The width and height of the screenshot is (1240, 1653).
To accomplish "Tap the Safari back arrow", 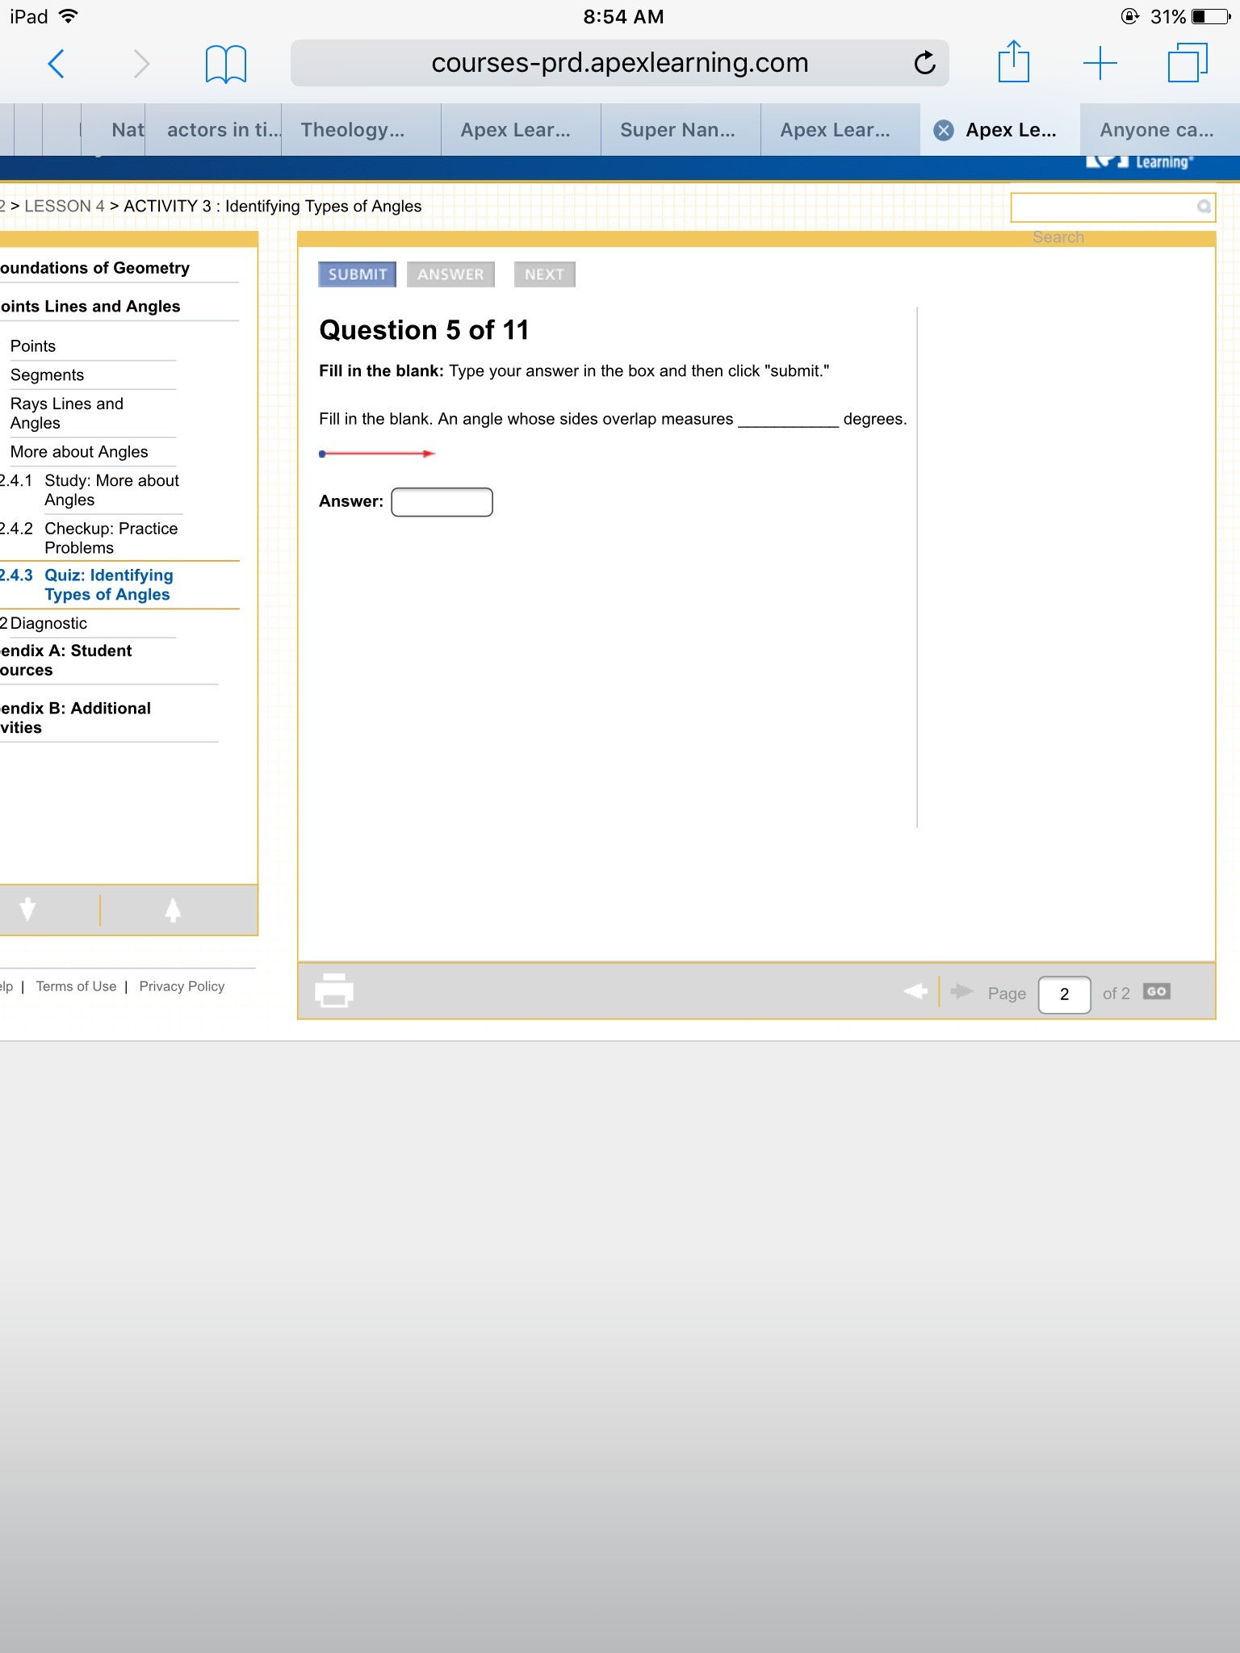I will coord(56,63).
